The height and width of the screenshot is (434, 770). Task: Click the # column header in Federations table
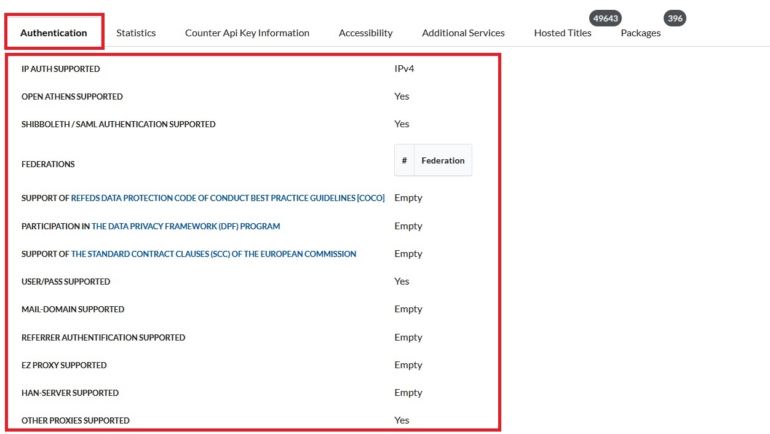(x=404, y=160)
